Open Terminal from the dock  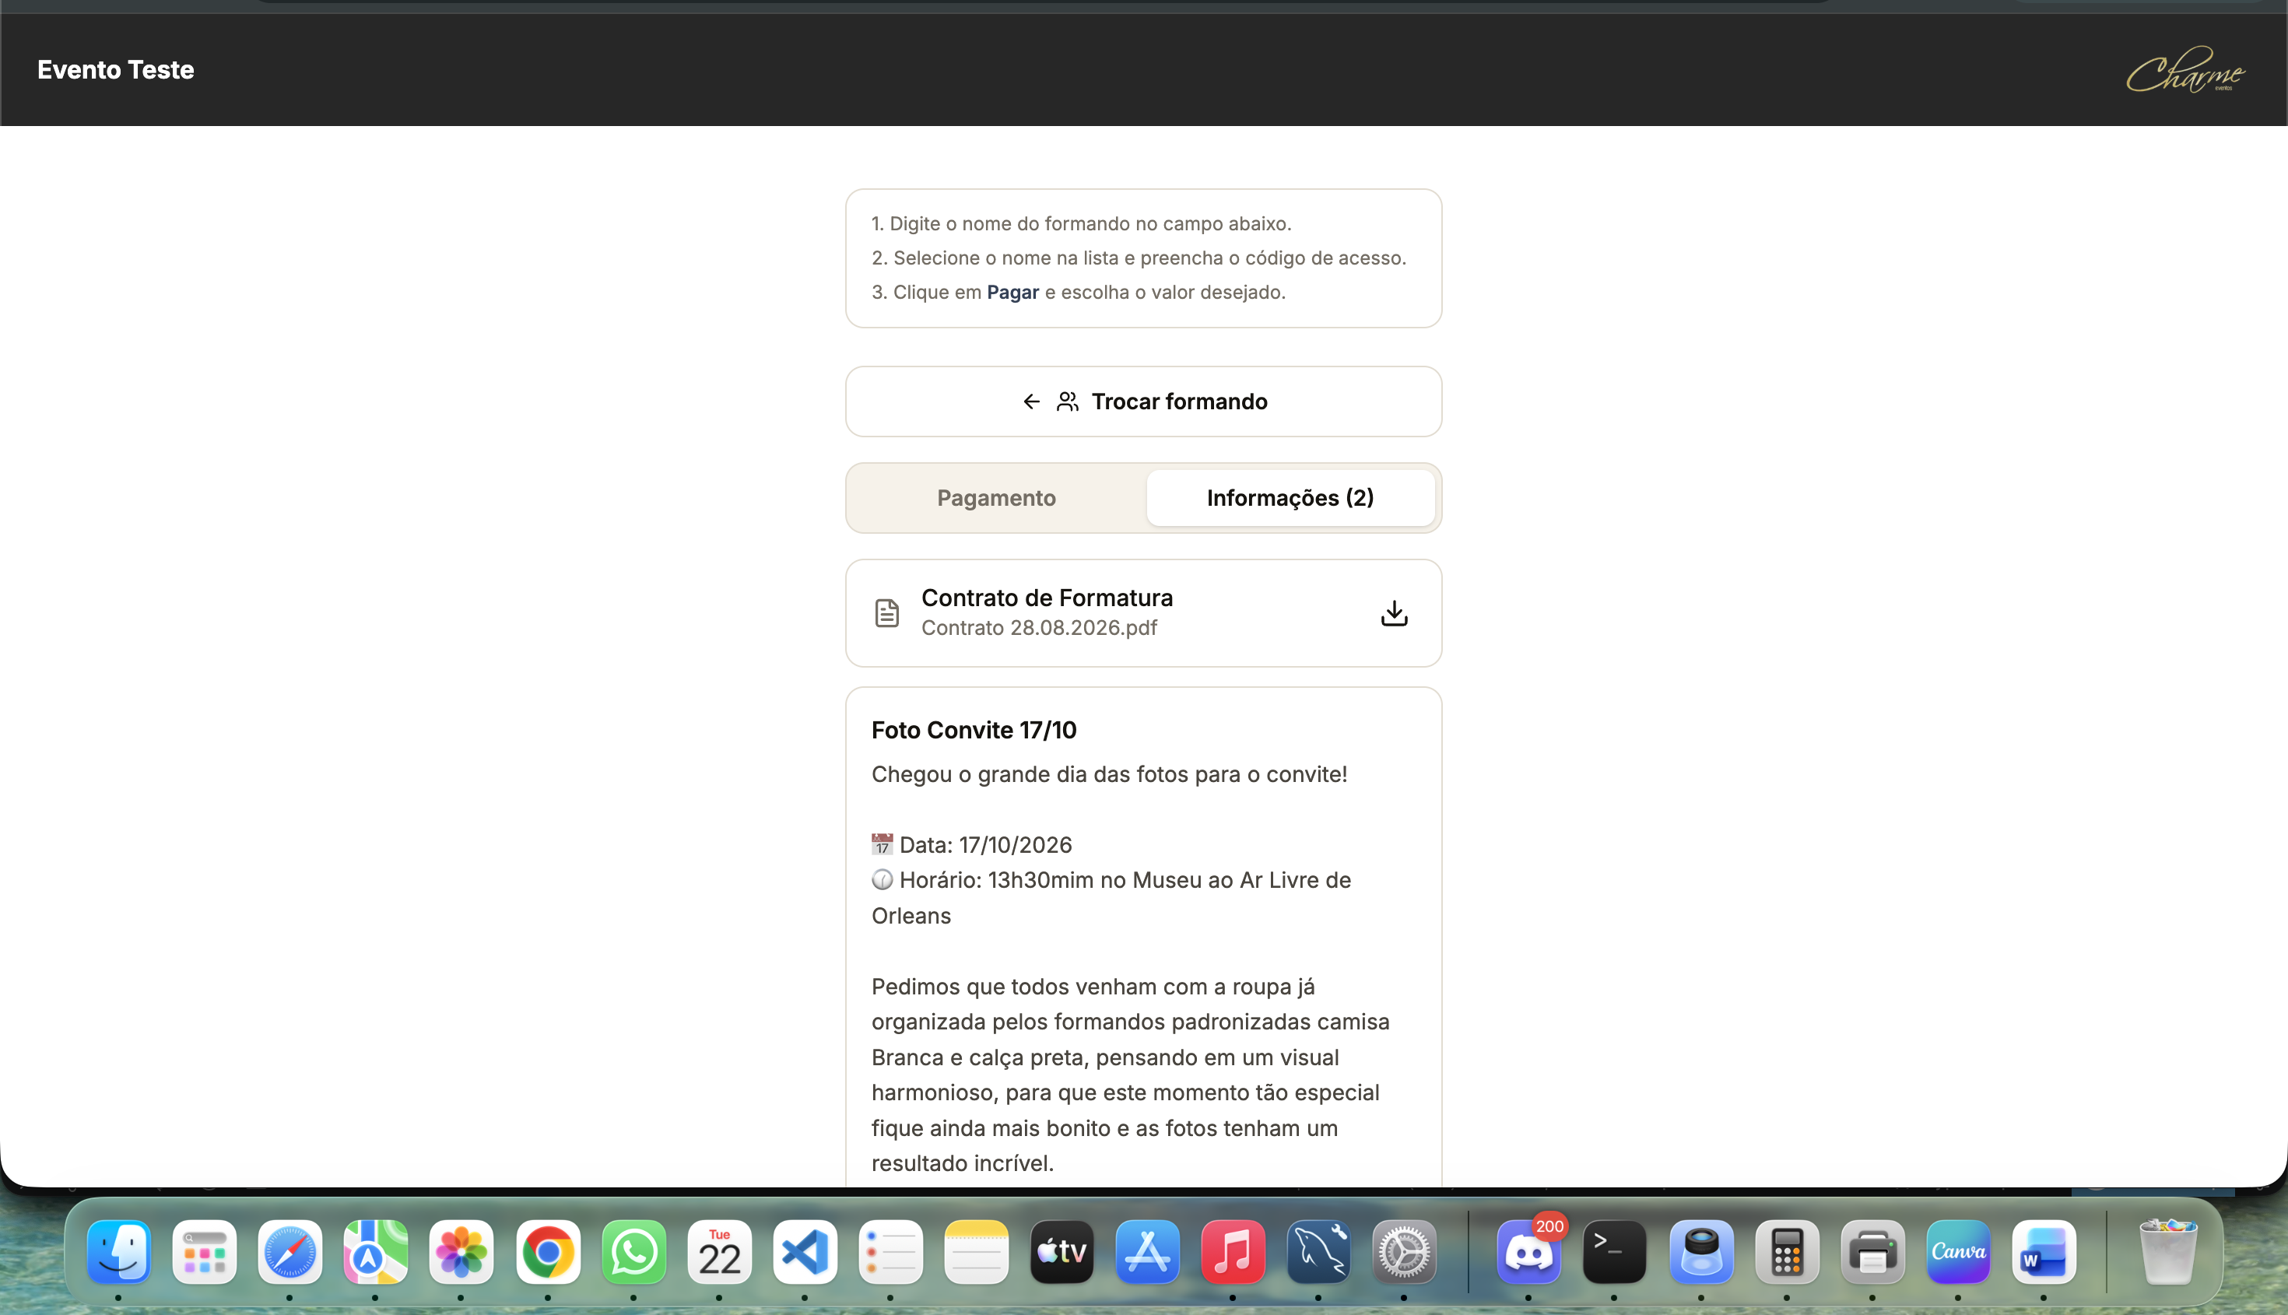coord(1614,1252)
